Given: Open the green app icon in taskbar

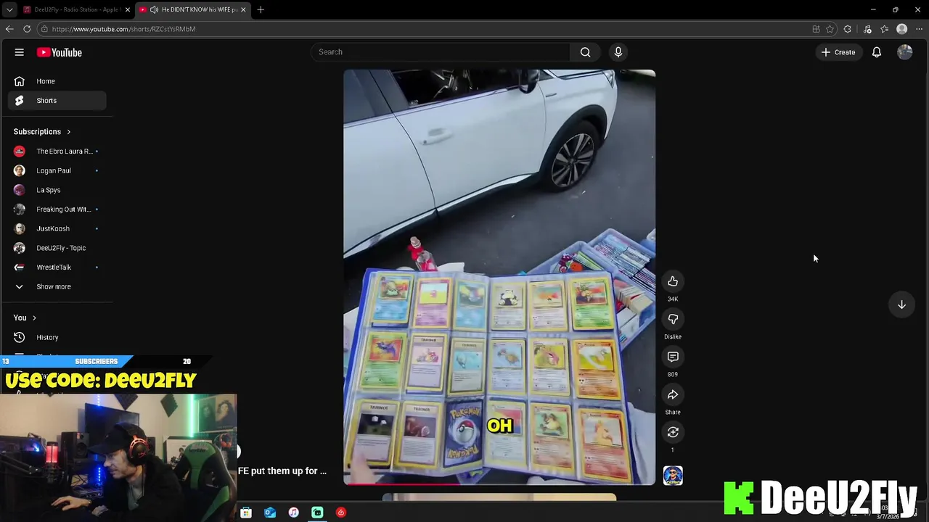Looking at the screenshot, I should point(317,513).
